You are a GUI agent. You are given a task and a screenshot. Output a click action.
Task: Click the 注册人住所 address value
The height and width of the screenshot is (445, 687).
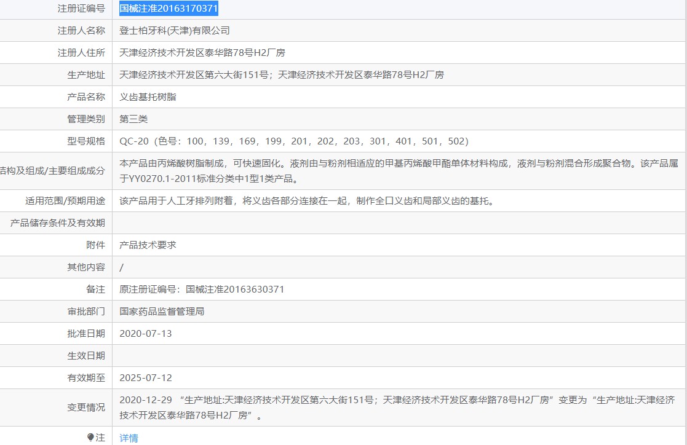coord(202,53)
